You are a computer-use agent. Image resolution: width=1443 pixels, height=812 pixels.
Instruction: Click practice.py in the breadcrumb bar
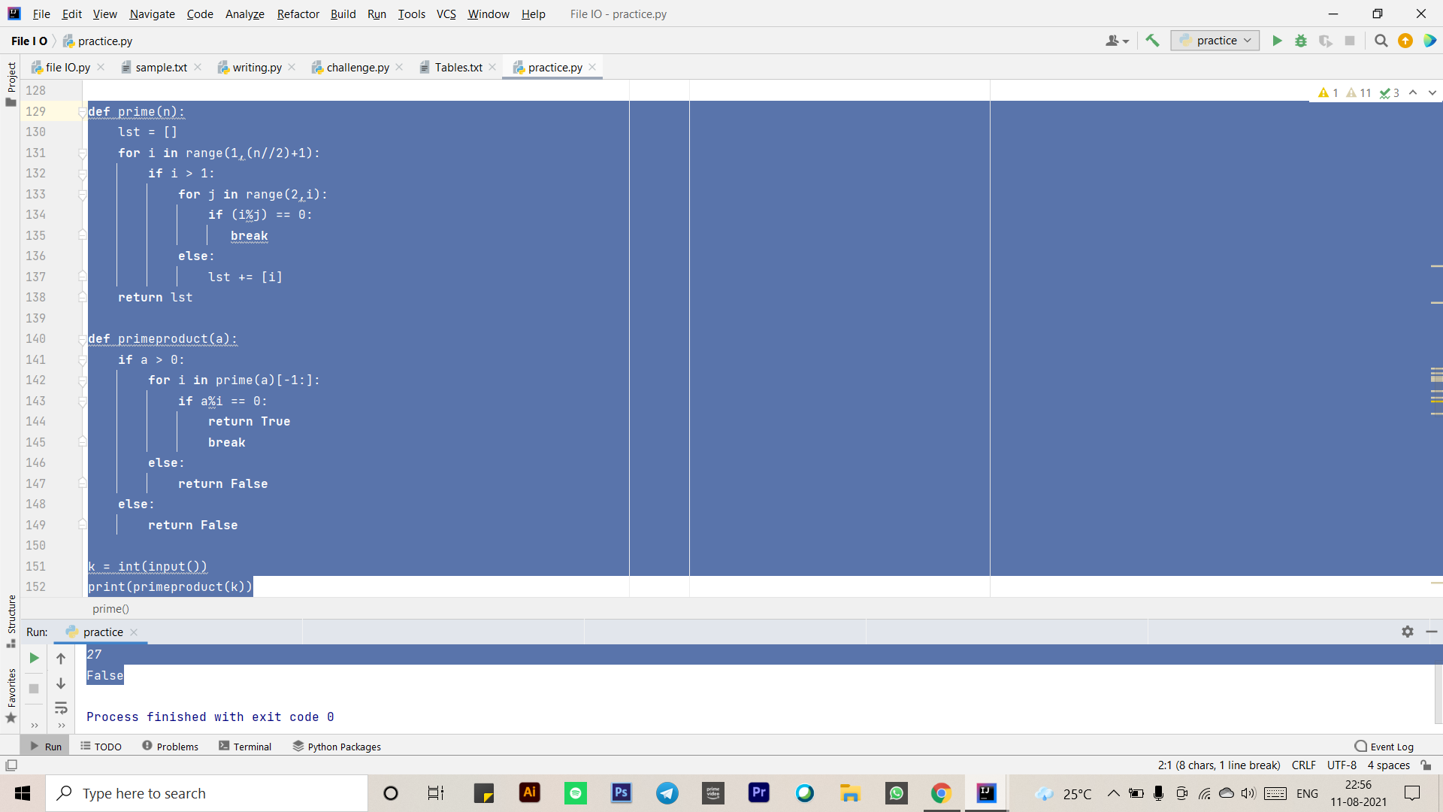(104, 41)
